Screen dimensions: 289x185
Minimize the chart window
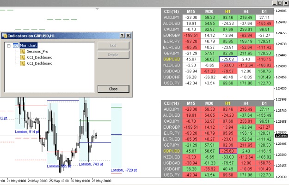275,3
